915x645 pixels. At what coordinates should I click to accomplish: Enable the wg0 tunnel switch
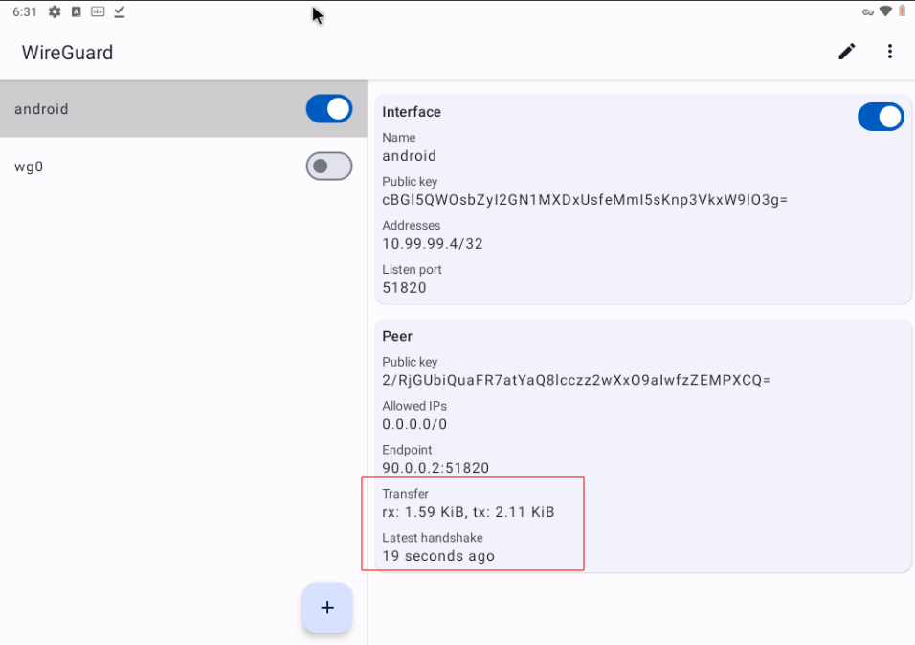click(329, 167)
